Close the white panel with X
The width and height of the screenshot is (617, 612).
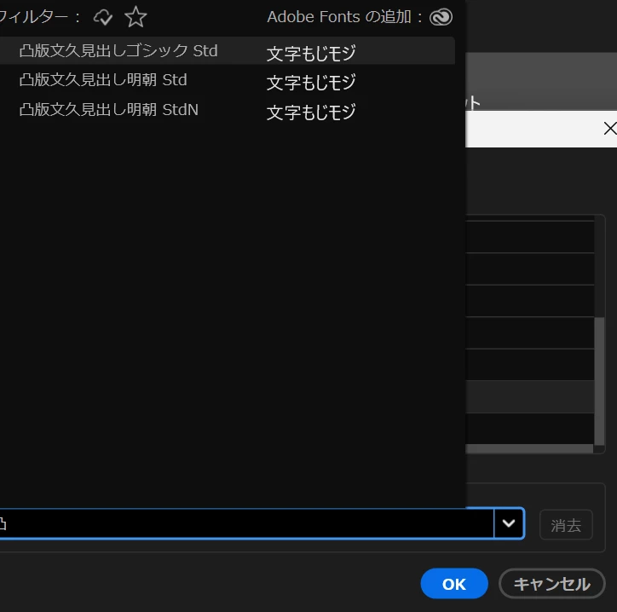point(610,129)
